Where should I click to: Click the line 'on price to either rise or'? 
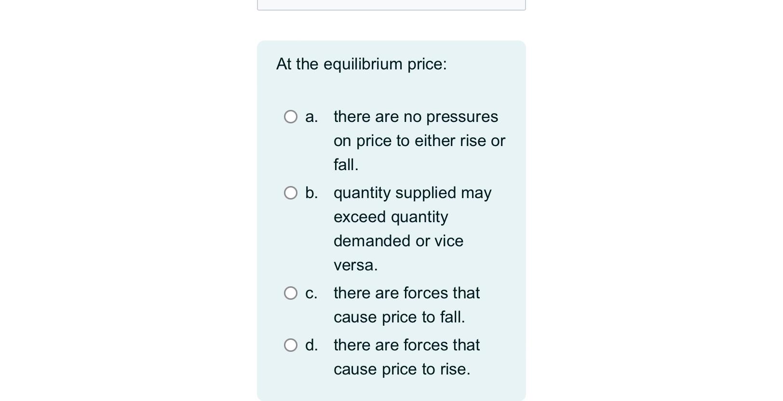click(419, 141)
